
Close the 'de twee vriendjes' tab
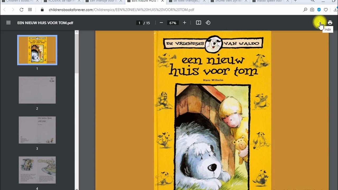[x=204, y=1]
